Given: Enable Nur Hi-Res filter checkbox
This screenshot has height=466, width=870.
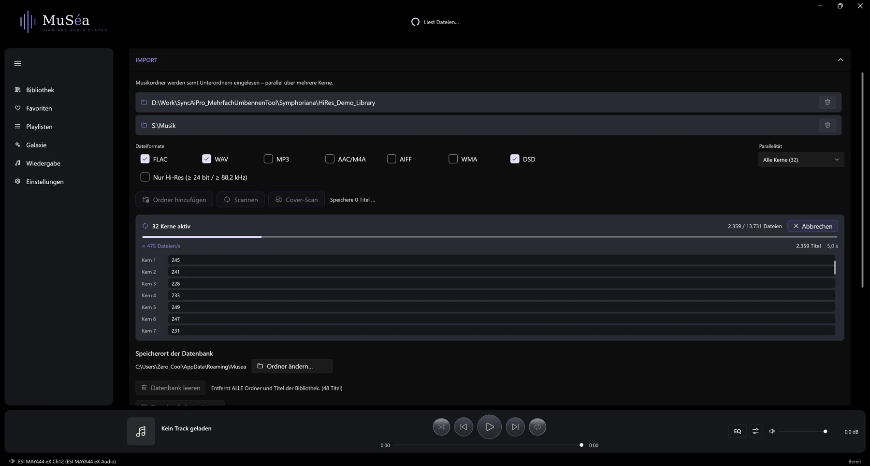Looking at the screenshot, I should coord(145,177).
